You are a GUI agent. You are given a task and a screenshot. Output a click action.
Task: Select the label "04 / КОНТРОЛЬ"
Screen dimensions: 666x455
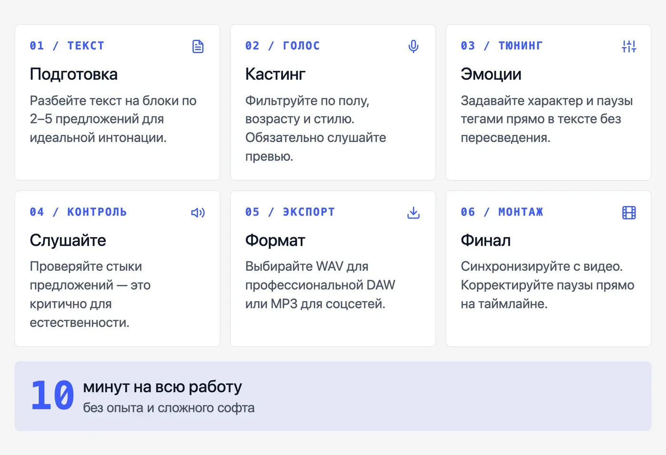coord(78,212)
